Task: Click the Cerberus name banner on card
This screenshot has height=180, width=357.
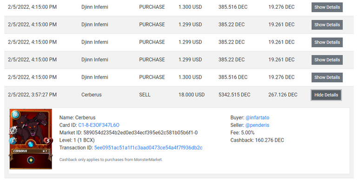Action: point(31,151)
